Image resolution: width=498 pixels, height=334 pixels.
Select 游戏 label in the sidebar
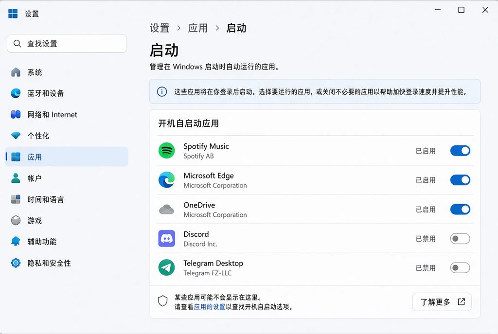[35, 220]
